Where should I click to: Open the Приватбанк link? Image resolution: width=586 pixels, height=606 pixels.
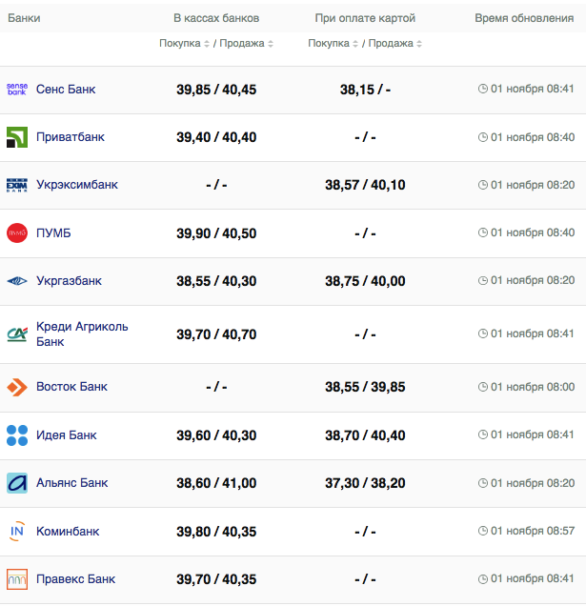(x=71, y=137)
